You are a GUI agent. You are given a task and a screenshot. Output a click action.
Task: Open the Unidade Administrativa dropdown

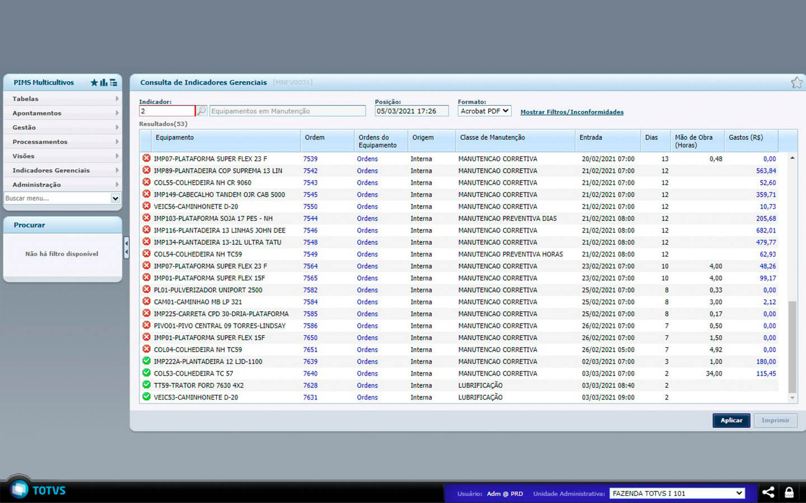[x=677, y=493]
